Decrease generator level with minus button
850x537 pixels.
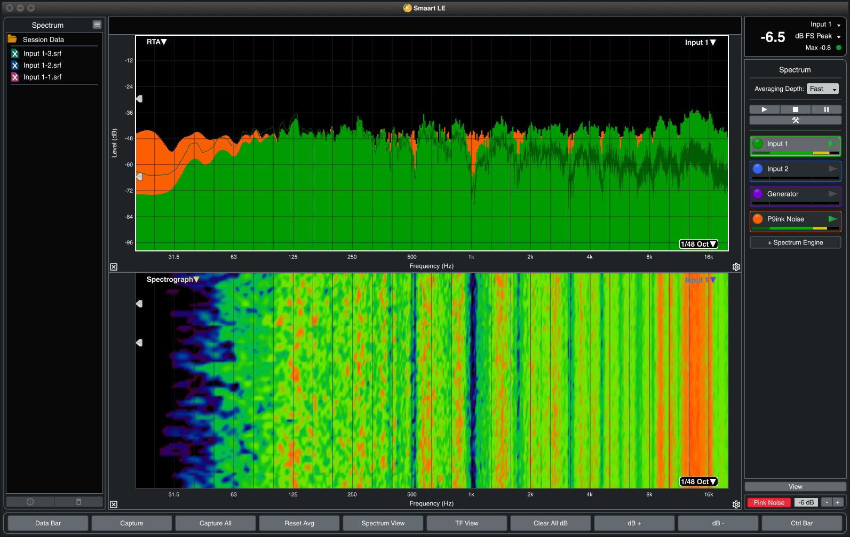[827, 502]
